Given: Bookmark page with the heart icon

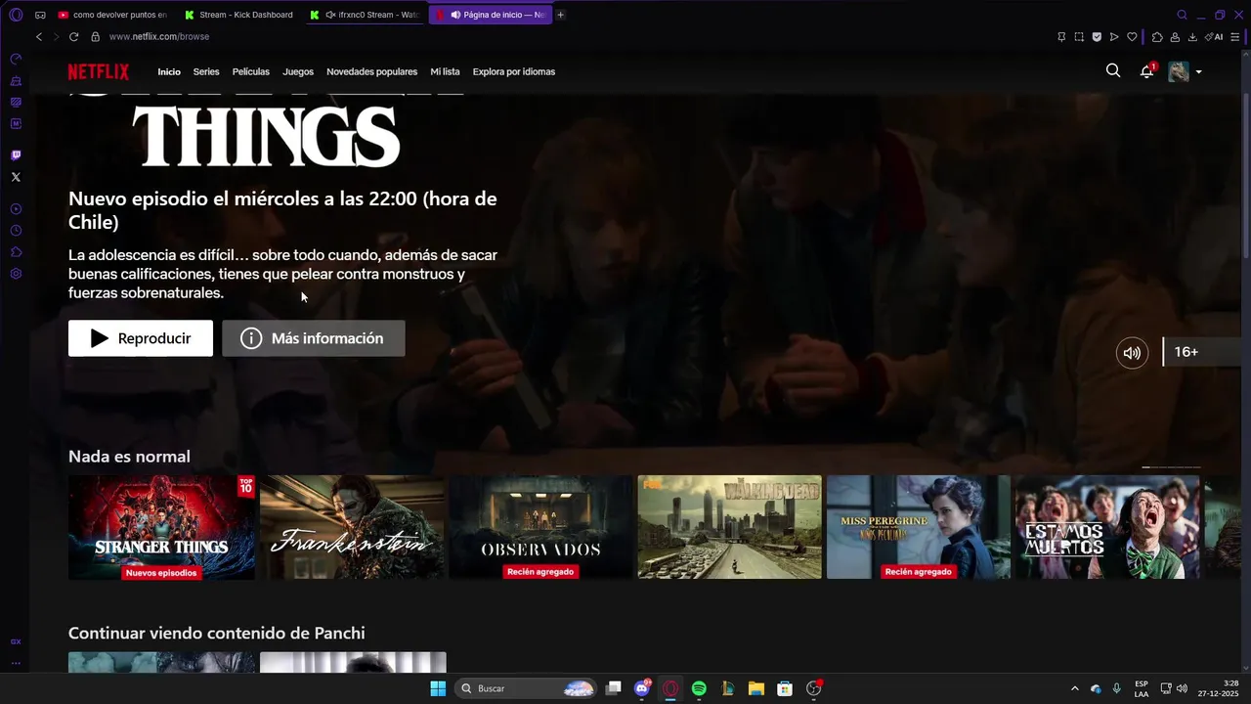Looking at the screenshot, I should pos(1132,36).
